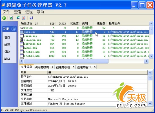Sort by 程序文件 column header

click(128, 23)
